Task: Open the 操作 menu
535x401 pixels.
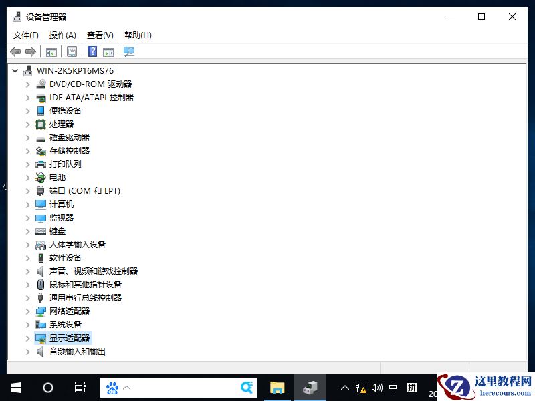Action: (x=62, y=35)
